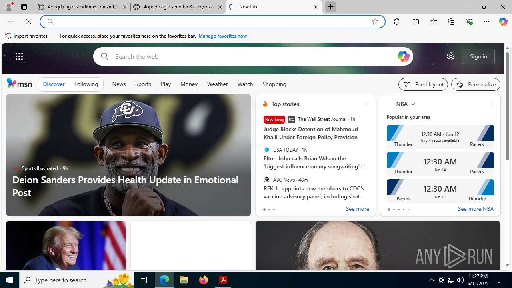Open the Top stories heading
The image size is (512, 288).
click(x=285, y=104)
